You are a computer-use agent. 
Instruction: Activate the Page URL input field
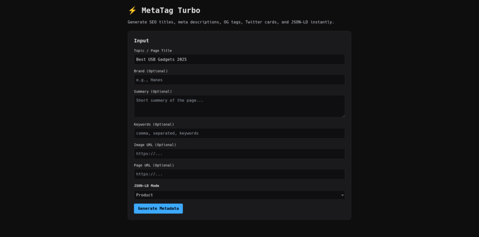tap(239, 174)
